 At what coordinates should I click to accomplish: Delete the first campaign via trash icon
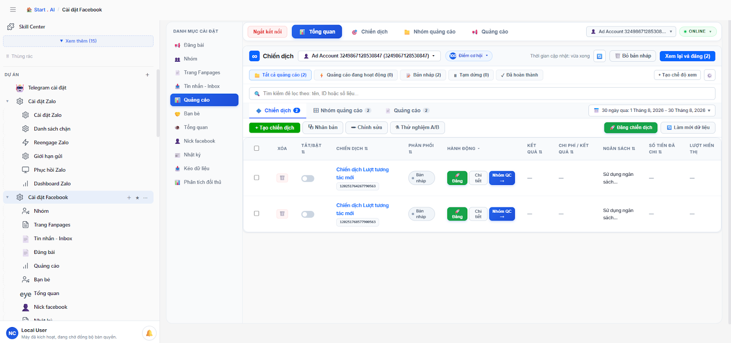coord(282,178)
